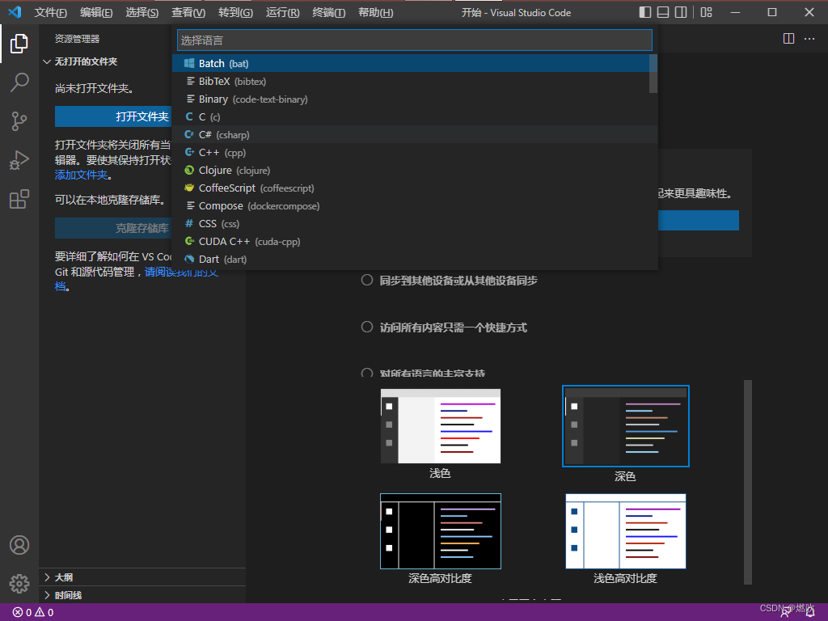The width and height of the screenshot is (828, 621).
Task: Open the 帮助(H) menu
Action: point(375,12)
